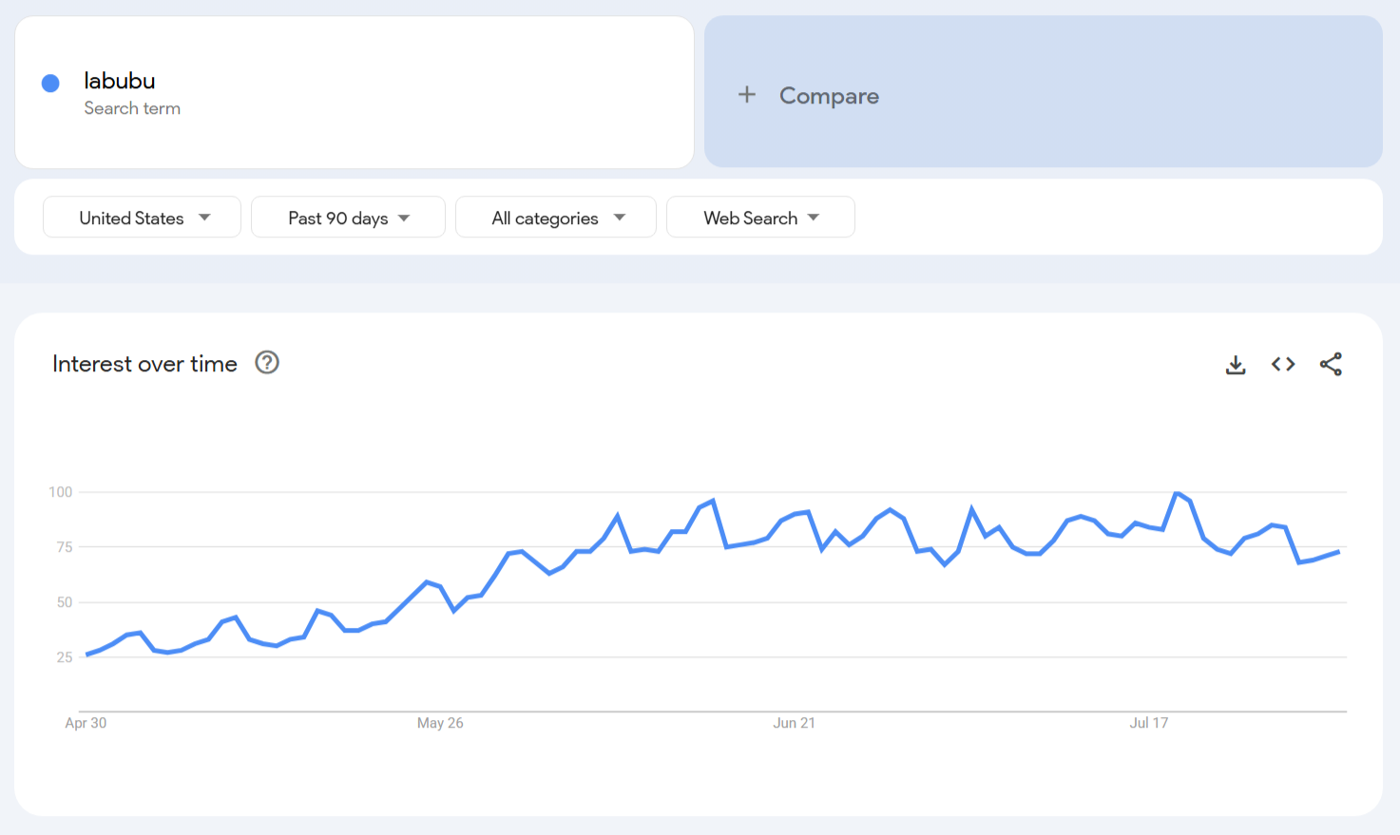This screenshot has width=1400, height=835.
Task: Click the Search term label under labubu
Action: [132, 107]
